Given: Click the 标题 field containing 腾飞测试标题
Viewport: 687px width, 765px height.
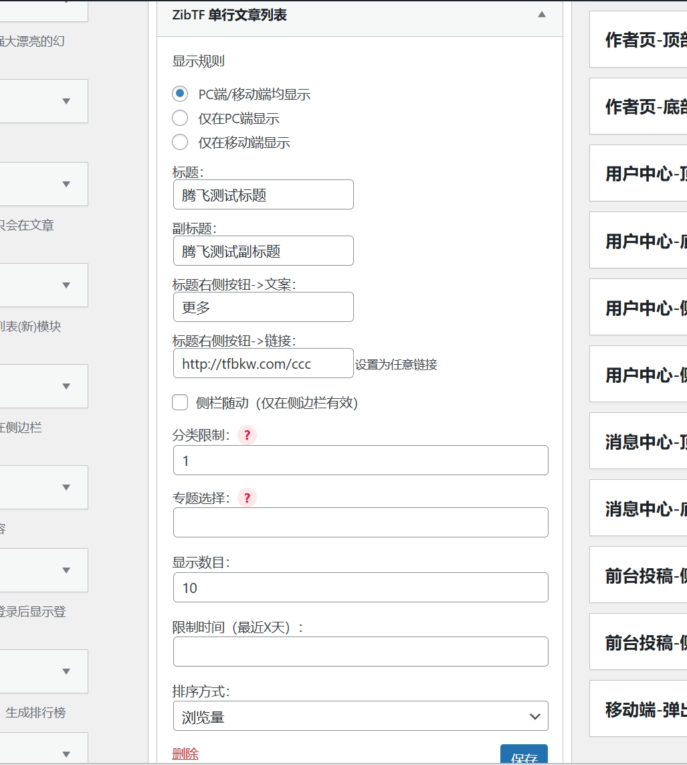Looking at the screenshot, I should (x=263, y=194).
